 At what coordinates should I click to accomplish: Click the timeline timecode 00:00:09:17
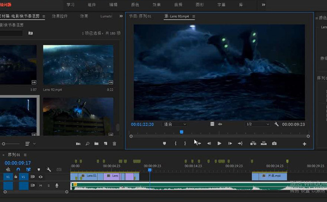pos(18,163)
